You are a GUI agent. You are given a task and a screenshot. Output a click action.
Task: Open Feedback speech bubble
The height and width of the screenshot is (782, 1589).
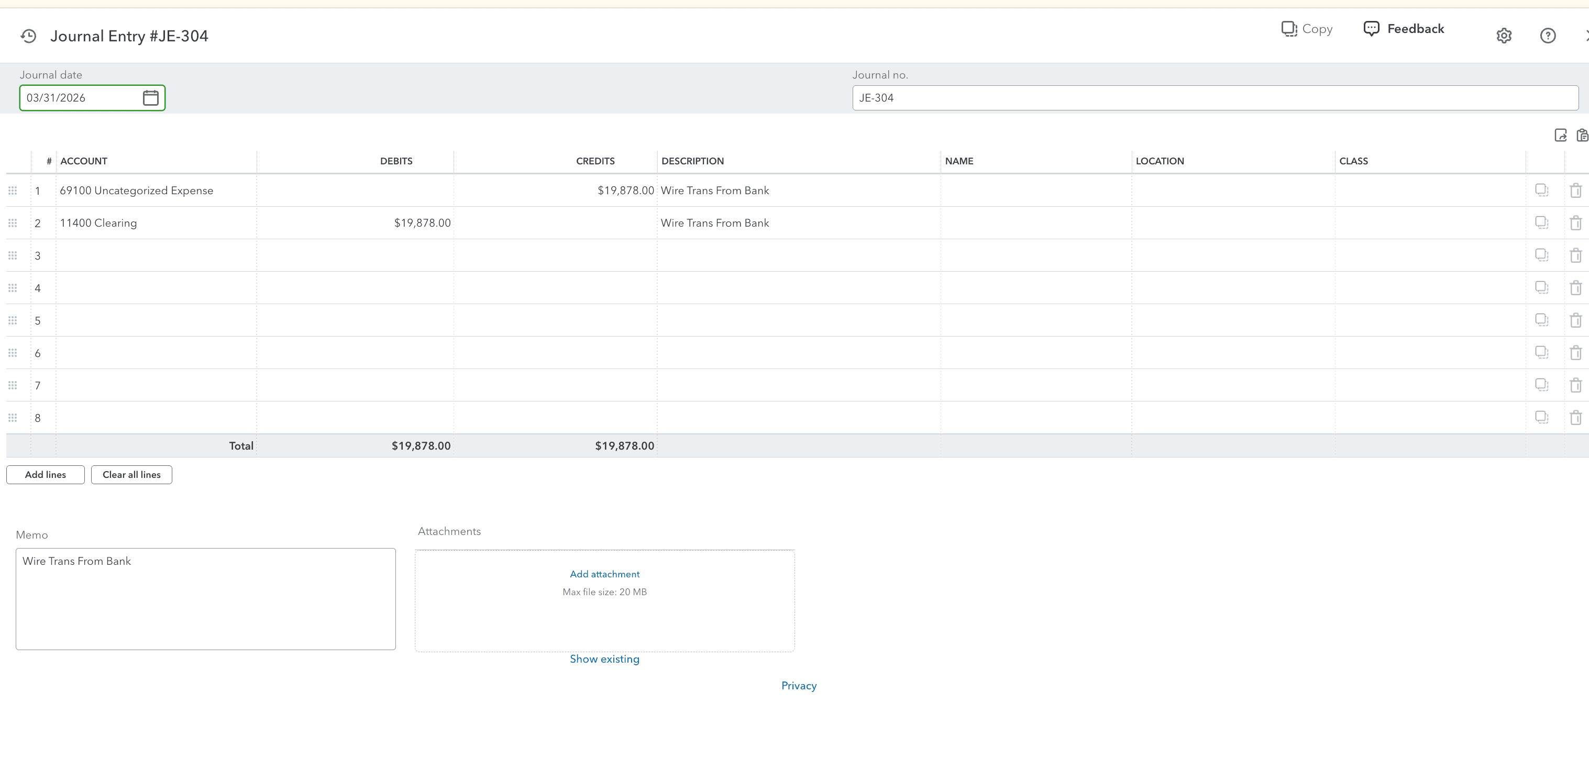pyautogui.click(x=1371, y=29)
